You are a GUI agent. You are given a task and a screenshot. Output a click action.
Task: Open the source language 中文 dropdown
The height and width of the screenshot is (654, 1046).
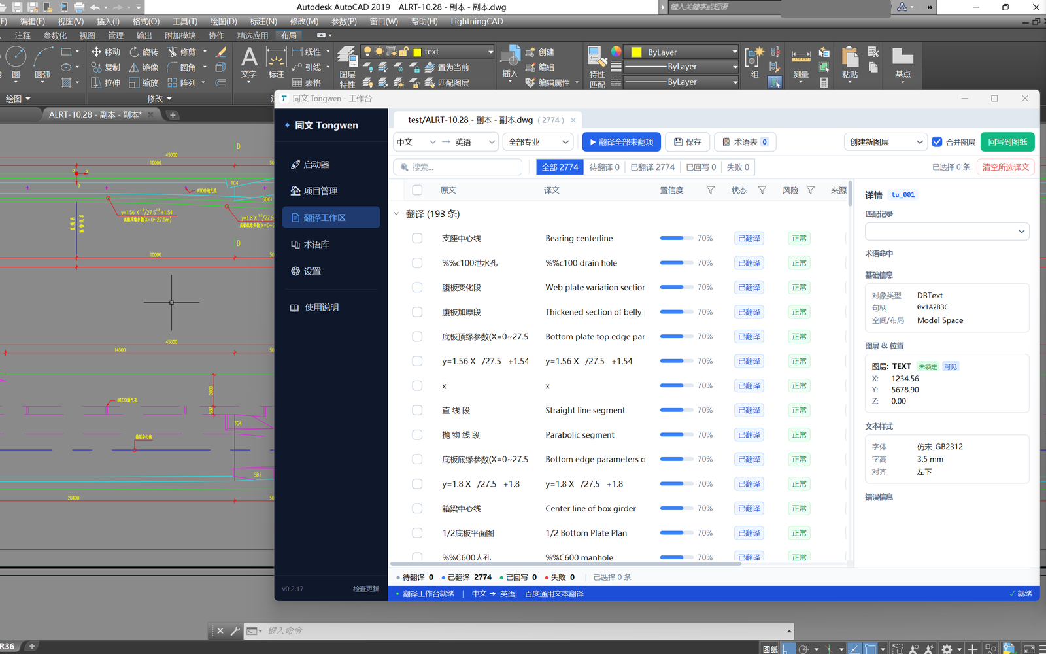pos(416,142)
